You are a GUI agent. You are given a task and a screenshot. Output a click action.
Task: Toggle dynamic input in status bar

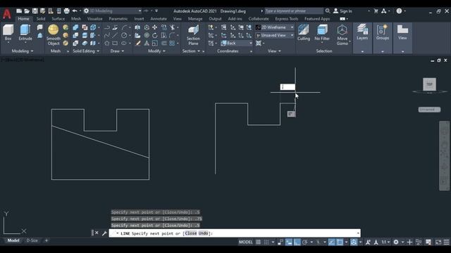(x=289, y=242)
